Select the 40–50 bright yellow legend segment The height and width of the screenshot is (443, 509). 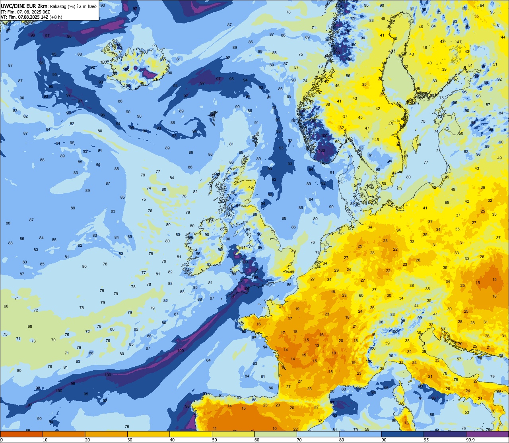191,434
